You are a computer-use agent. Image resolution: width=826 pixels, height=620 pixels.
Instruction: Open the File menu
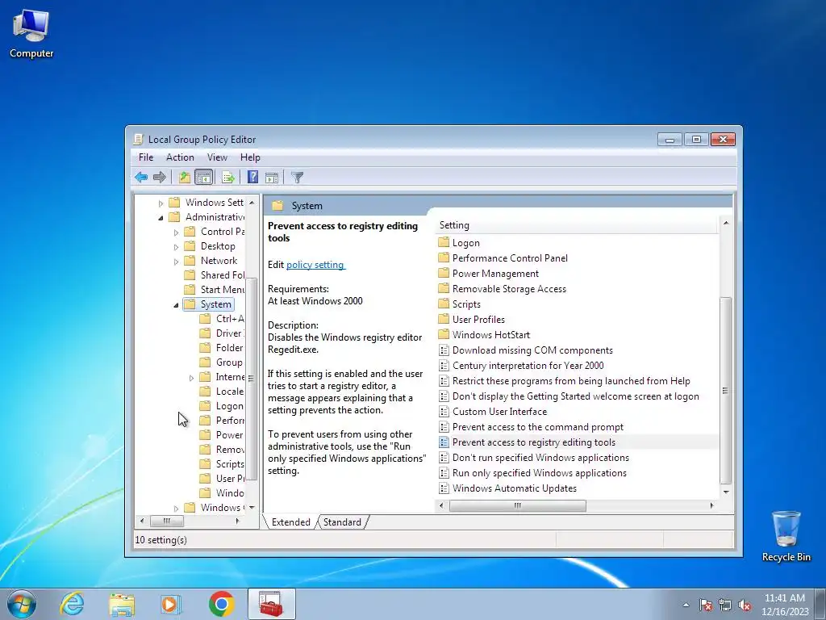click(x=146, y=157)
